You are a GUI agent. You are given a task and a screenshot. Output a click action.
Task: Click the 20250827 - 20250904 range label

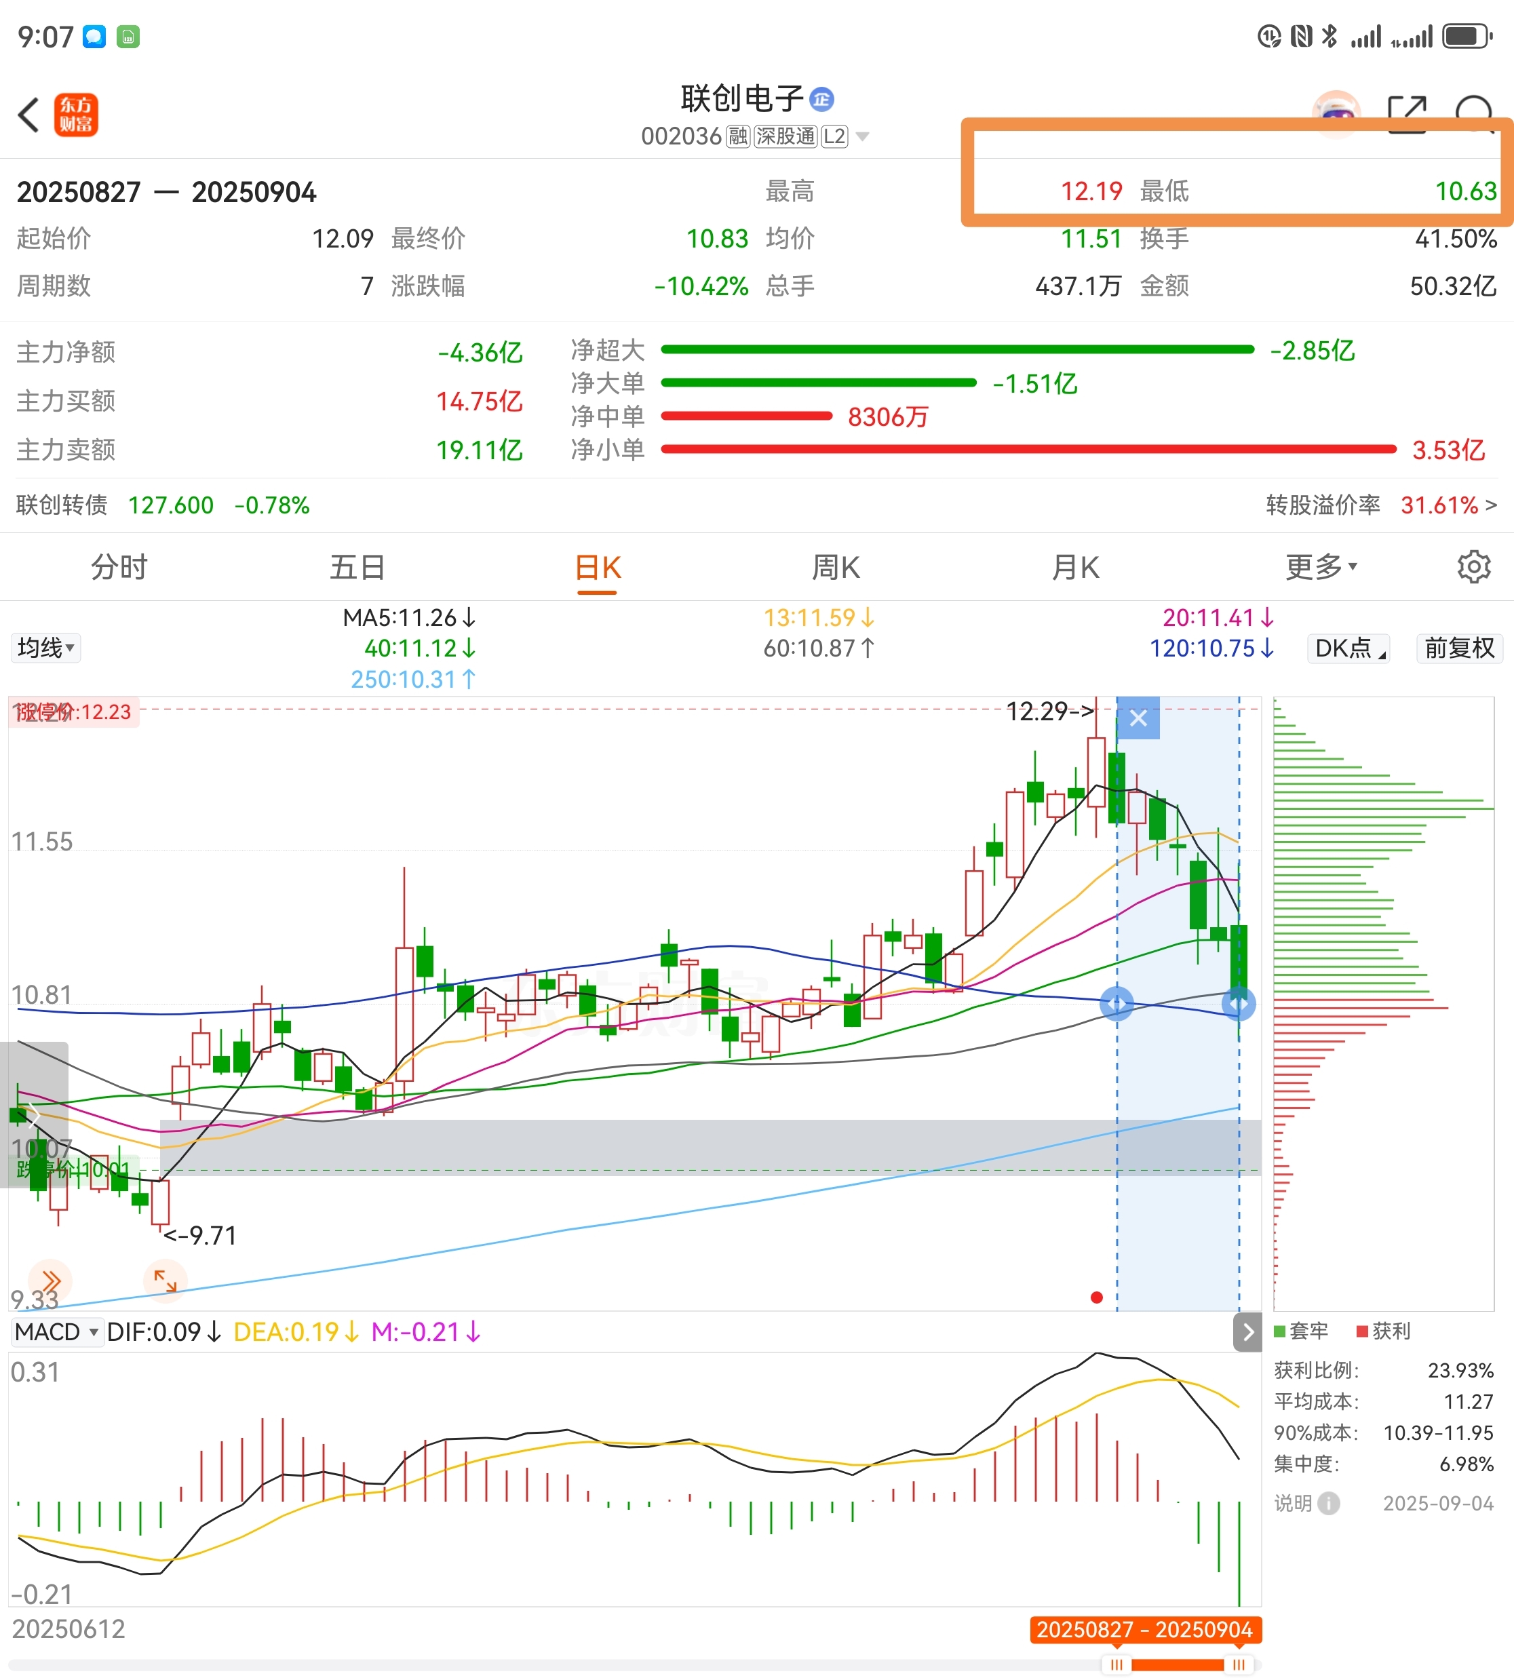point(1144,1629)
